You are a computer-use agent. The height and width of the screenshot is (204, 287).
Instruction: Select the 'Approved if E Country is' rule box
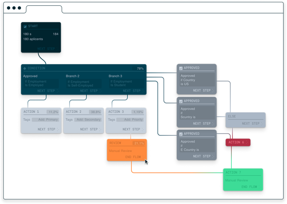(x=197, y=146)
